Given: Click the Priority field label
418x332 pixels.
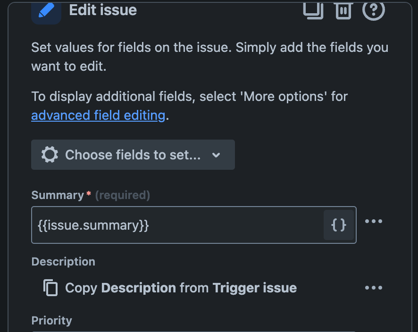Looking at the screenshot, I should 52,321.
